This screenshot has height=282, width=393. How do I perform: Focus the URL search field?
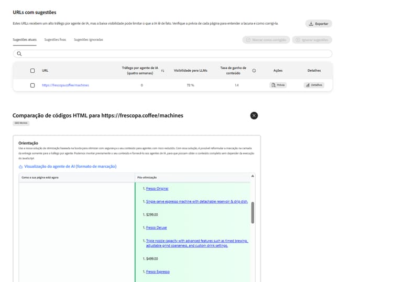coord(172,53)
